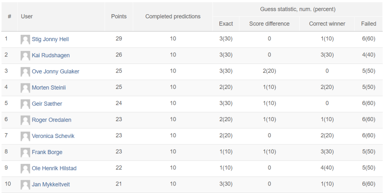Click Frank Borge's avatar thumbnail
The image size is (384, 193).
(x=25, y=153)
